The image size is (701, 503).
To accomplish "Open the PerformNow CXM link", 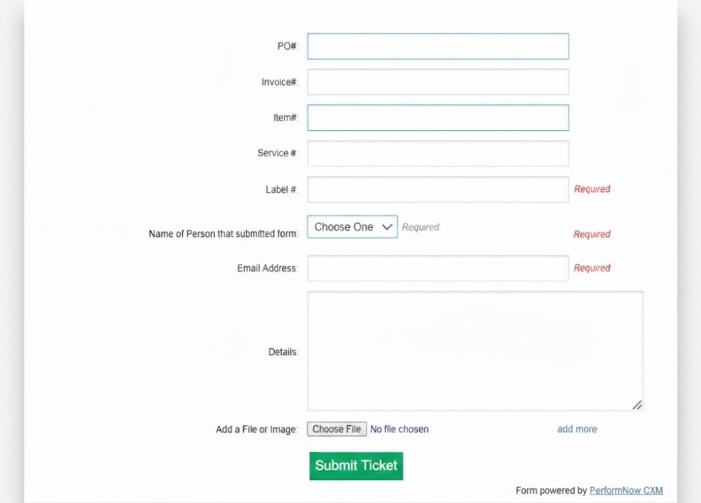I will (x=625, y=490).
